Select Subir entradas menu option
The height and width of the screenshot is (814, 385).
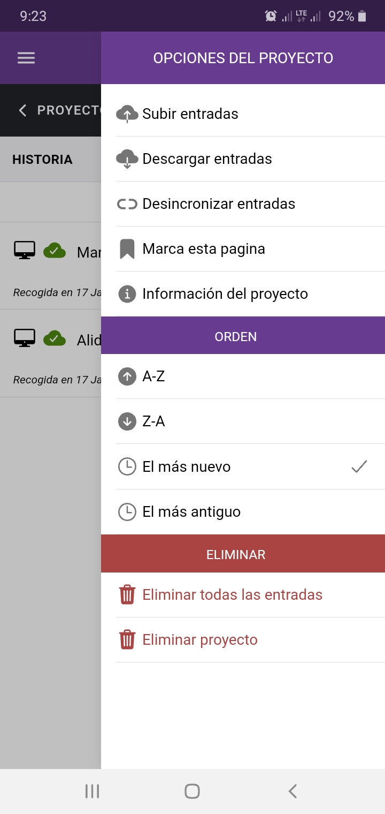tap(190, 114)
